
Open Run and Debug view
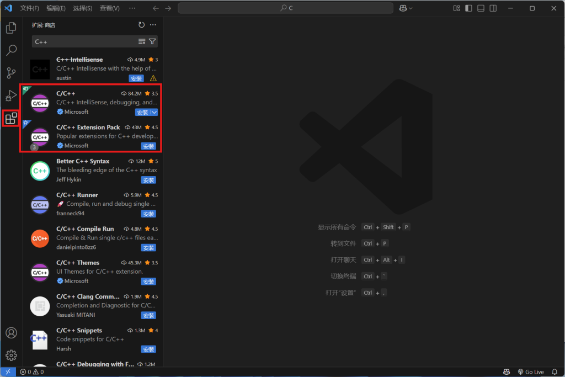point(11,96)
